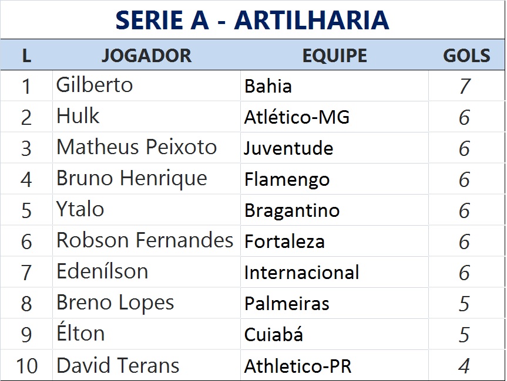Select Gilberto's goals cell showing 7
507x381 pixels.
(x=465, y=87)
